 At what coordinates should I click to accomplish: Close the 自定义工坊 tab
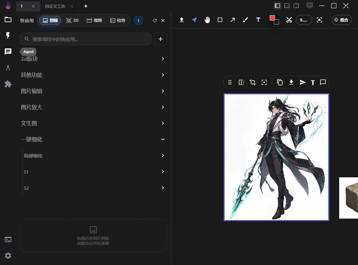coord(72,6)
